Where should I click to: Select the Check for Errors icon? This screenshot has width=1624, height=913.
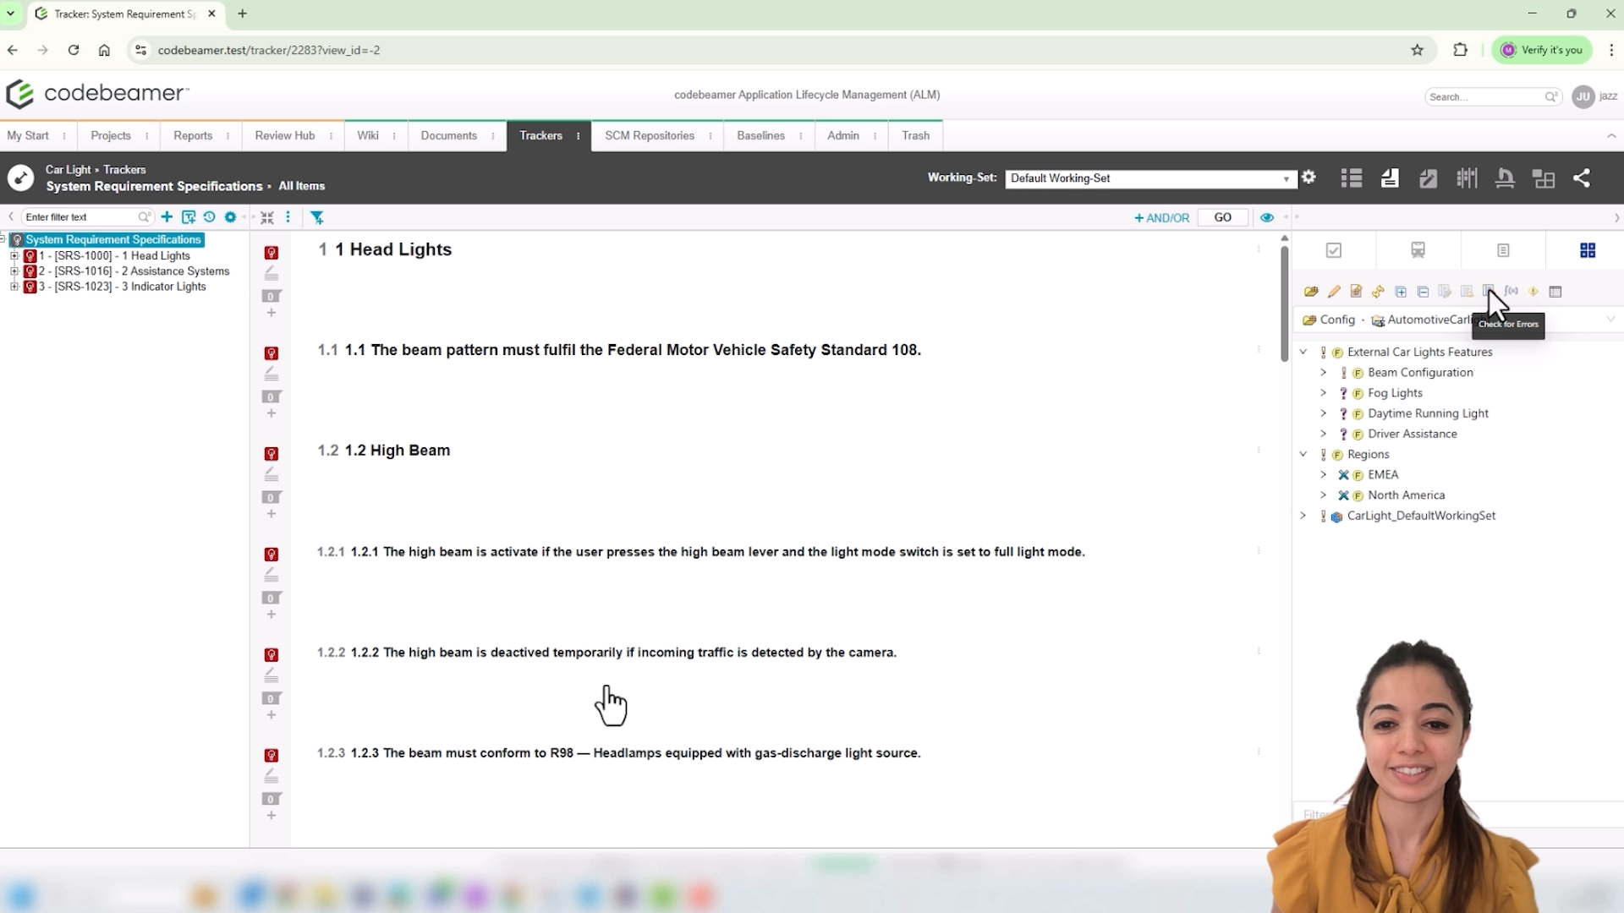click(1489, 292)
